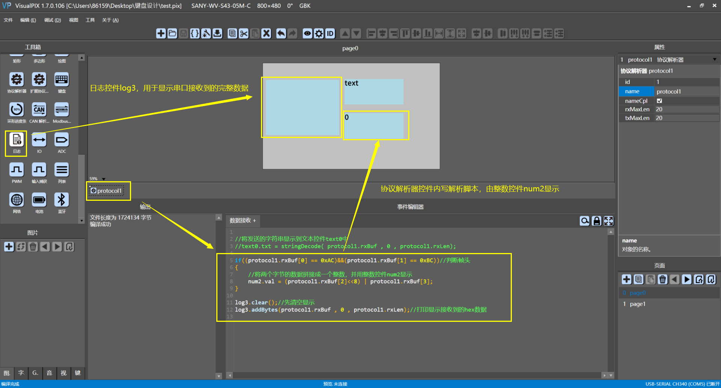
Task: Select the Modbus tool in toolbox
Action: 62,113
